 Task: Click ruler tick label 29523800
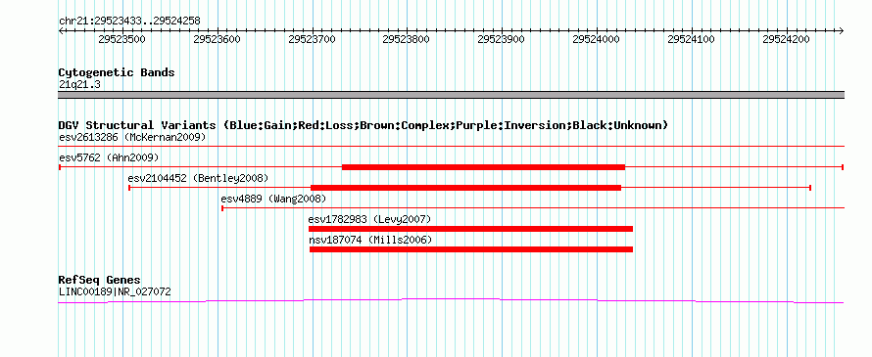pyautogui.click(x=407, y=39)
